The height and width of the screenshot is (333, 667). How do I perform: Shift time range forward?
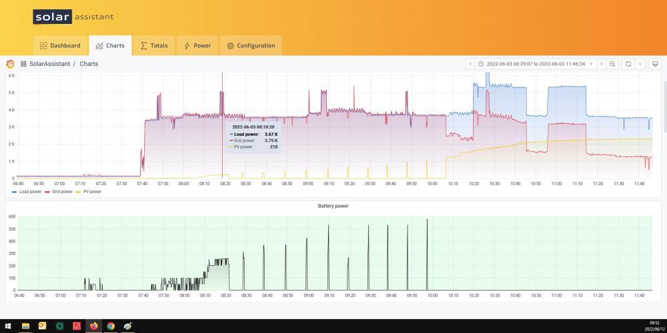tap(602, 64)
